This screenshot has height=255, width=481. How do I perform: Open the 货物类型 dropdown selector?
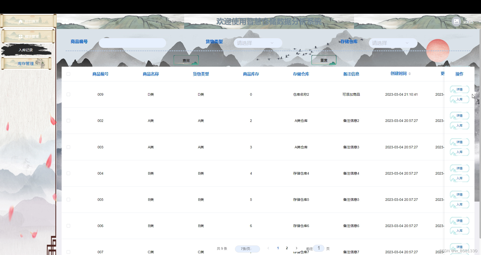click(x=258, y=43)
